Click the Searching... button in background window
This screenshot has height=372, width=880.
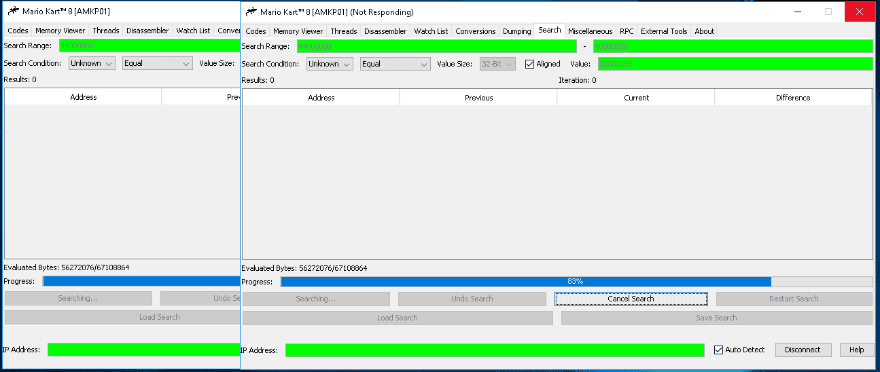[78, 298]
